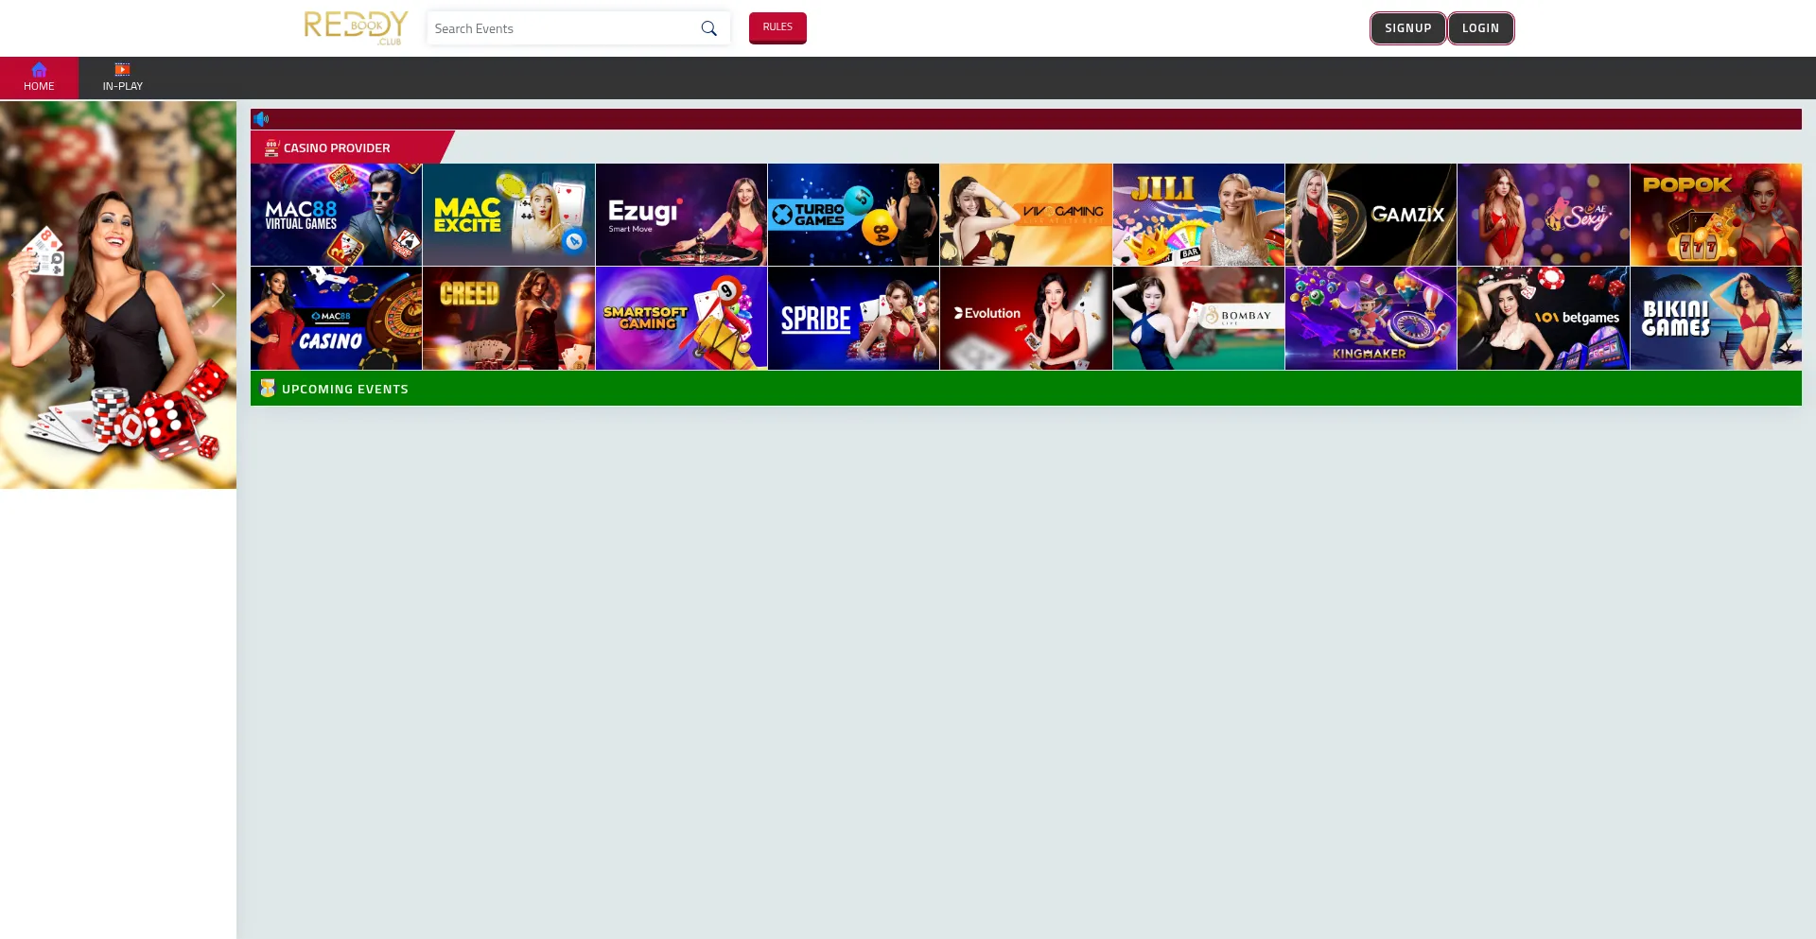Open the Evolution provider tile
This screenshot has height=939, width=1816.
coord(1026,318)
